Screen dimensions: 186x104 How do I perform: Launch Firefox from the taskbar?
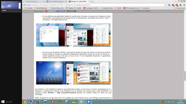click(x=38, y=102)
